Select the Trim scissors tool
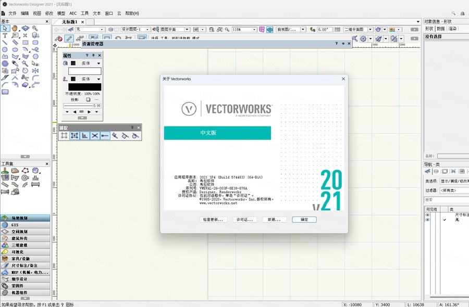The image size is (469, 307). pyautogui.click(x=25, y=78)
